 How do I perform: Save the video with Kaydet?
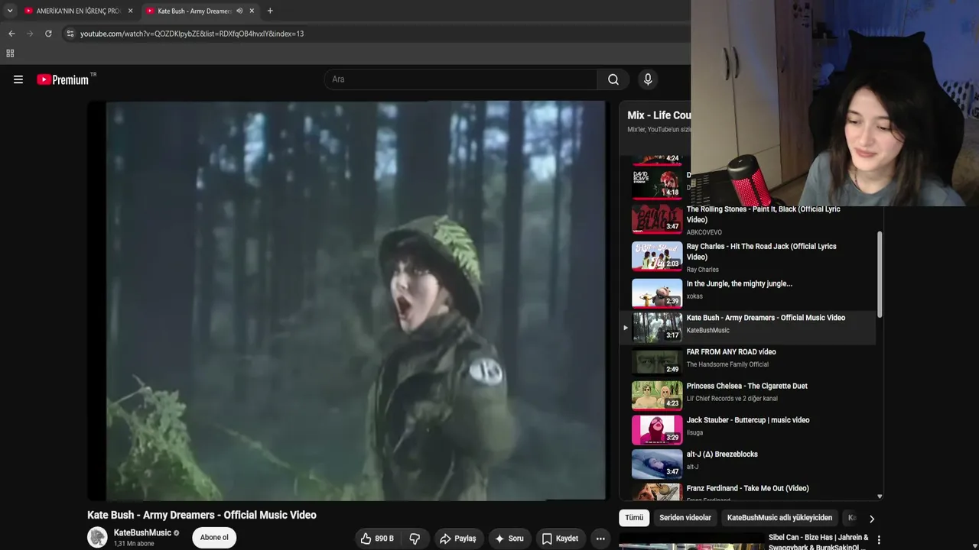point(560,539)
